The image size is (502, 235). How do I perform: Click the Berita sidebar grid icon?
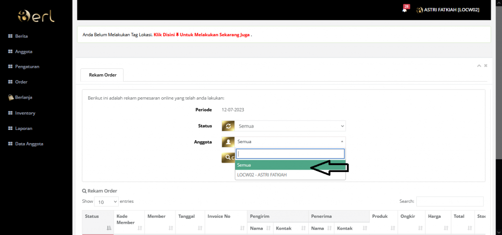pyautogui.click(x=10, y=36)
